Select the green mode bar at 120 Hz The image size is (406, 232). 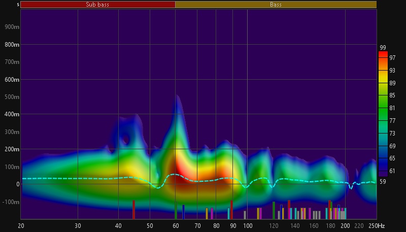274,210
